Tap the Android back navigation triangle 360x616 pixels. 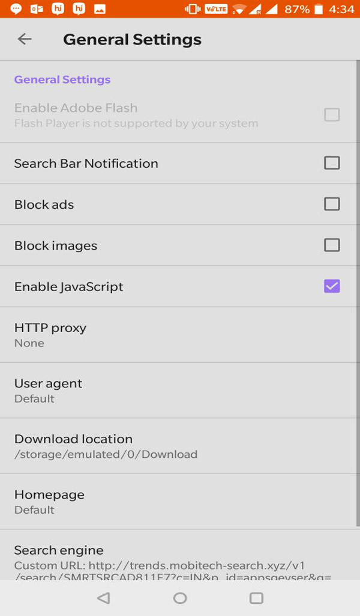[103, 598]
